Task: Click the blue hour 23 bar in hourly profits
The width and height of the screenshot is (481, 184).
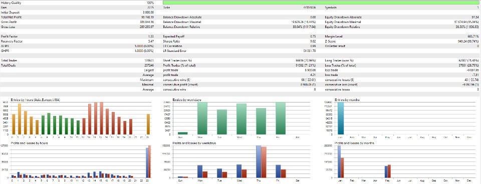Action: click(147, 163)
